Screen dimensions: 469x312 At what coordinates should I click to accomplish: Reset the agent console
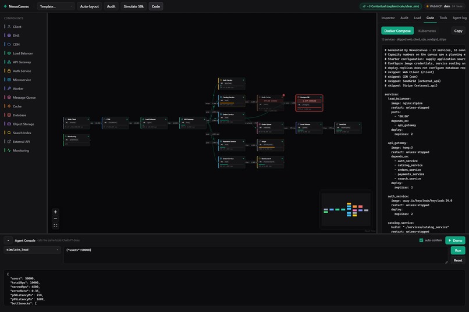tap(458, 260)
